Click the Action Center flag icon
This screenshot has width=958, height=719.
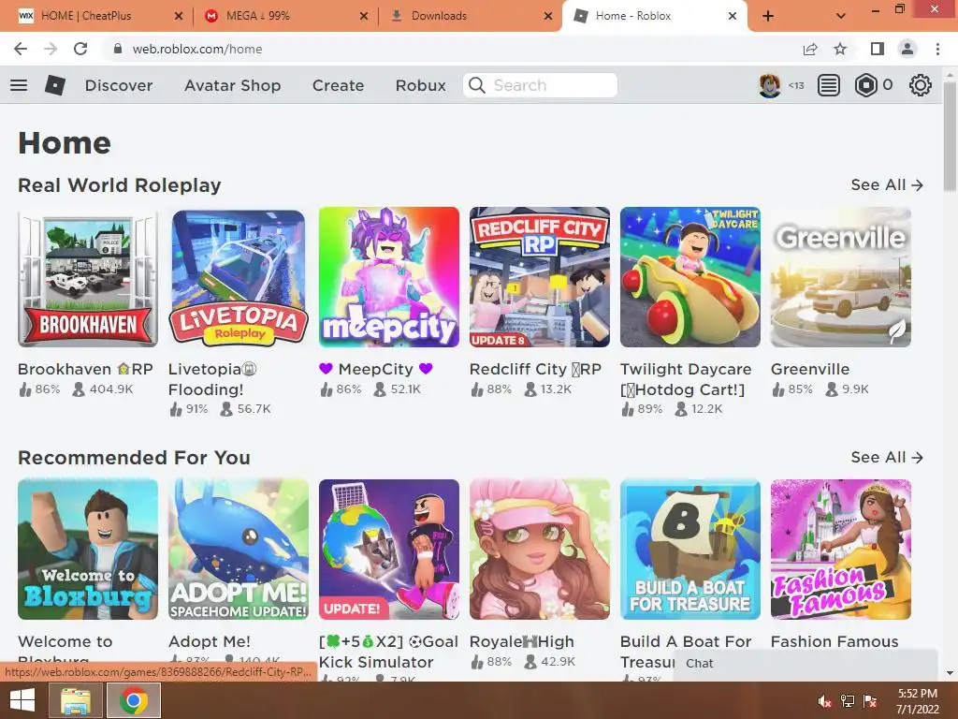click(x=870, y=701)
